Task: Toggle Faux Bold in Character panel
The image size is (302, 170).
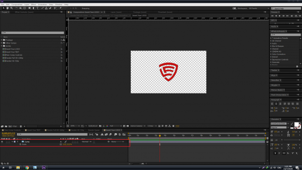Action: click(x=275, y=153)
